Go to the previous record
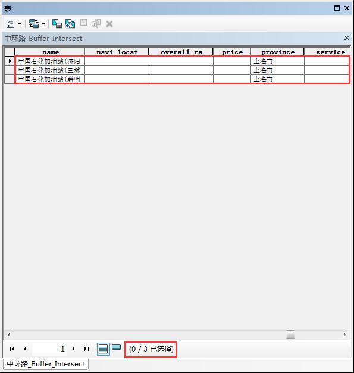 pyautogui.click(x=25, y=349)
